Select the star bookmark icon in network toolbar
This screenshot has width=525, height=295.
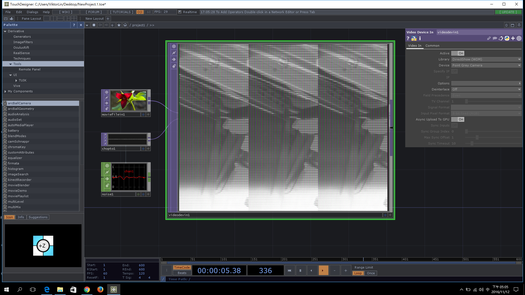coord(119,25)
